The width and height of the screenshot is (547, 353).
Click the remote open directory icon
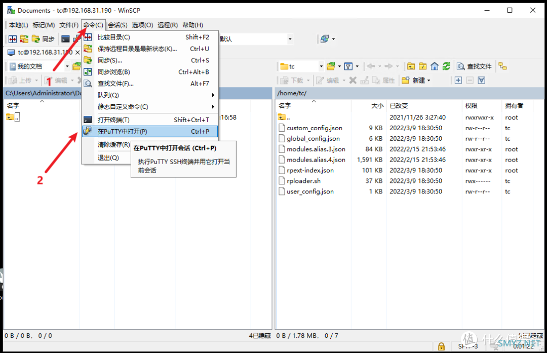point(331,66)
